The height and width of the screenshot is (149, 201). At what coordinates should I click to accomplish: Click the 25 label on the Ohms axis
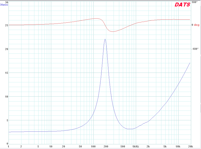coord(6,25)
